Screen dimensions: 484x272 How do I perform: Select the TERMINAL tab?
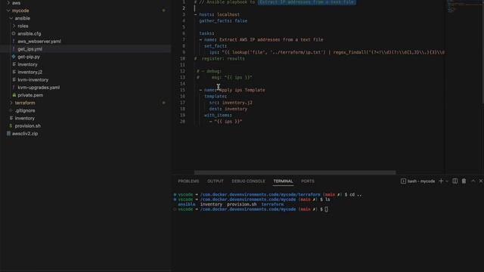coord(283,181)
